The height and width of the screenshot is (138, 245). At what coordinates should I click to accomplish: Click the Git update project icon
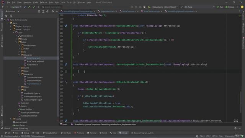[25, 7]
